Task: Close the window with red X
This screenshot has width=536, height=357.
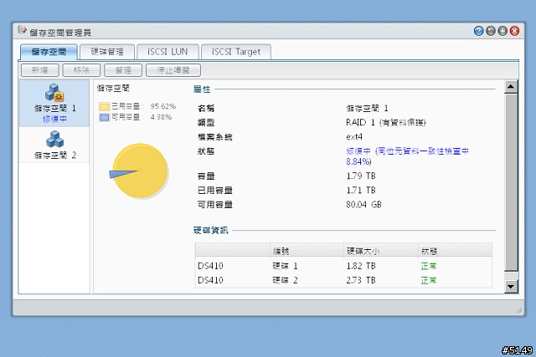Action: [514, 31]
